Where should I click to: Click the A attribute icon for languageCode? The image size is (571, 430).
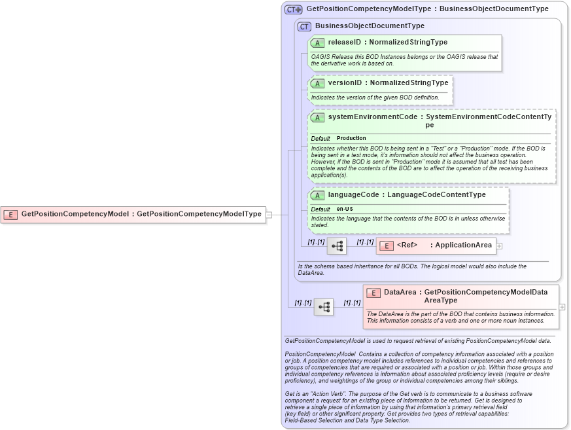click(x=318, y=194)
